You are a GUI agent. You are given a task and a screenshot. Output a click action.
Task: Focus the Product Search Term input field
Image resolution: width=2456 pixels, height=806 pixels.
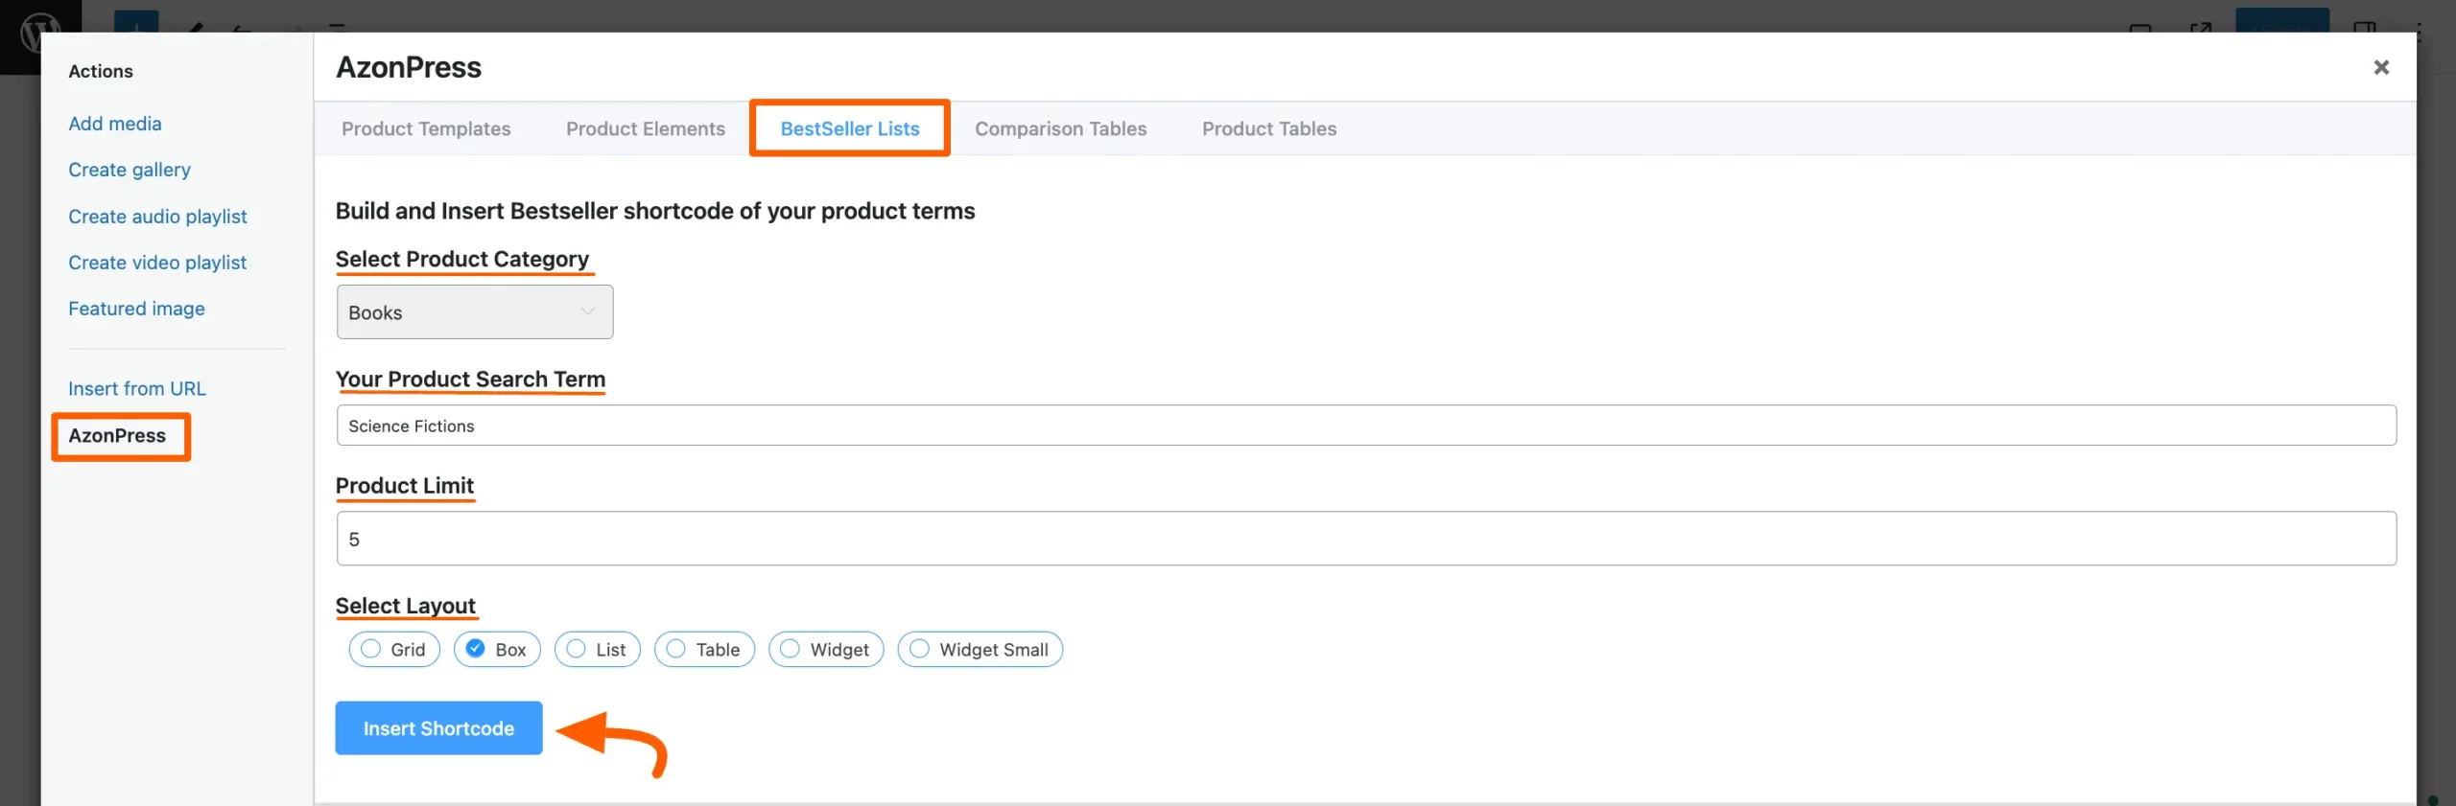pyautogui.click(x=1365, y=426)
